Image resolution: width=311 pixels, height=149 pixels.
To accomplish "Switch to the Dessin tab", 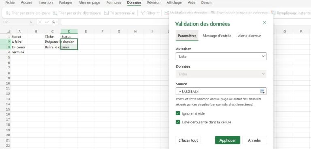I will point(206,2).
